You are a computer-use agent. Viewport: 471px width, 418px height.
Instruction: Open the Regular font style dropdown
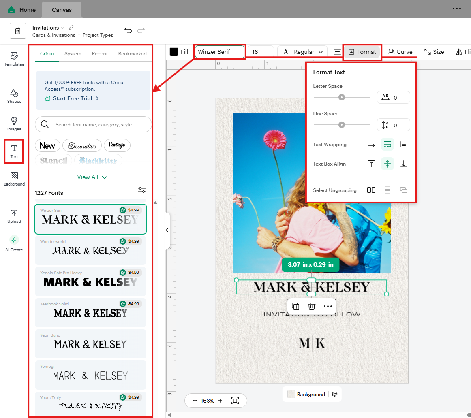click(303, 52)
